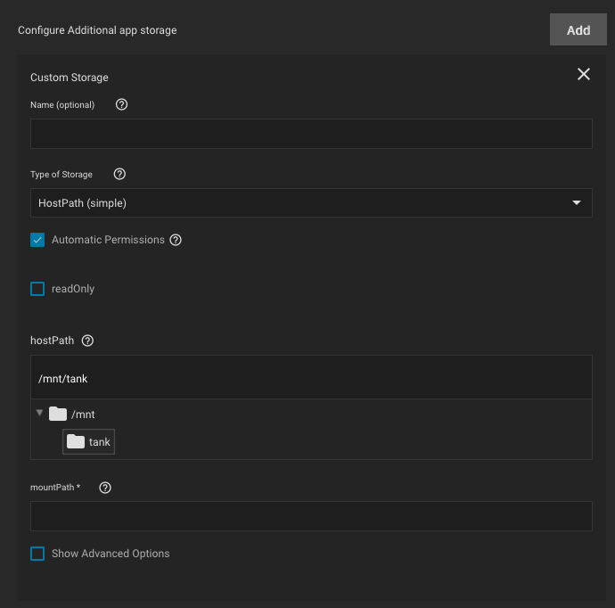Open the Type of Storage help tooltip
Viewport: 615px width, 608px height.
click(x=119, y=174)
